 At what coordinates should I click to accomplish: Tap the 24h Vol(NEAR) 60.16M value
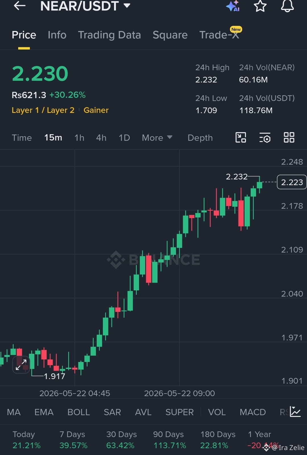(253, 80)
